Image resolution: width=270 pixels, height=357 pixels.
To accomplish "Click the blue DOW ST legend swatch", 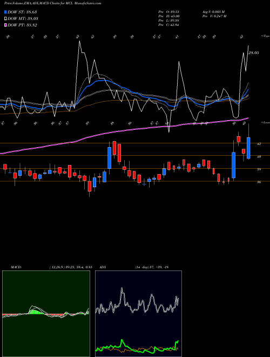I will (x=5, y=12).
